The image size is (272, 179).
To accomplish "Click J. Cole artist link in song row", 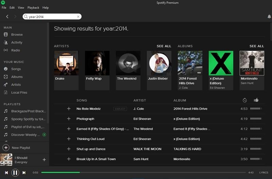I will tap(139, 109).
